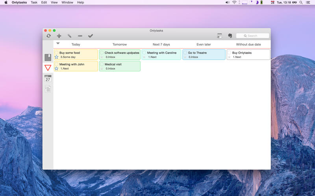Open the bookmark notebook sidebar icon

[48, 57]
